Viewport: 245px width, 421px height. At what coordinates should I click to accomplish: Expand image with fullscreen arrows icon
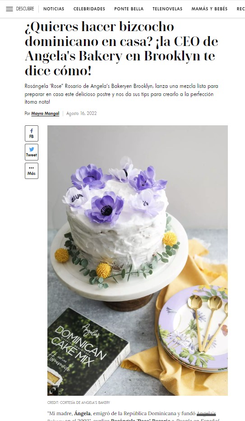tap(53, 390)
